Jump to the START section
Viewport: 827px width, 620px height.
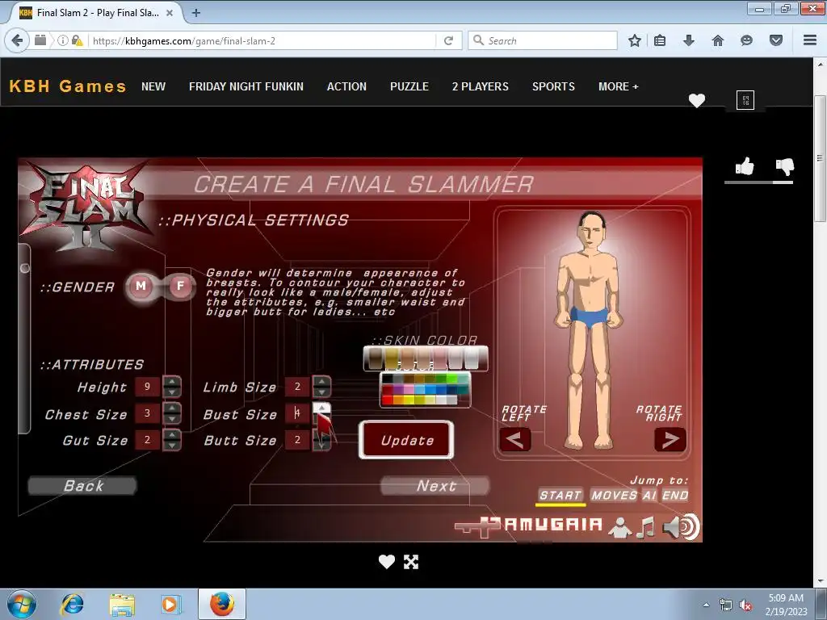tap(560, 495)
